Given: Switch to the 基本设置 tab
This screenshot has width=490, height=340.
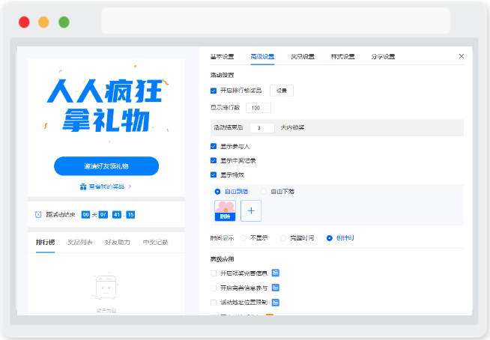Looking at the screenshot, I should [223, 57].
